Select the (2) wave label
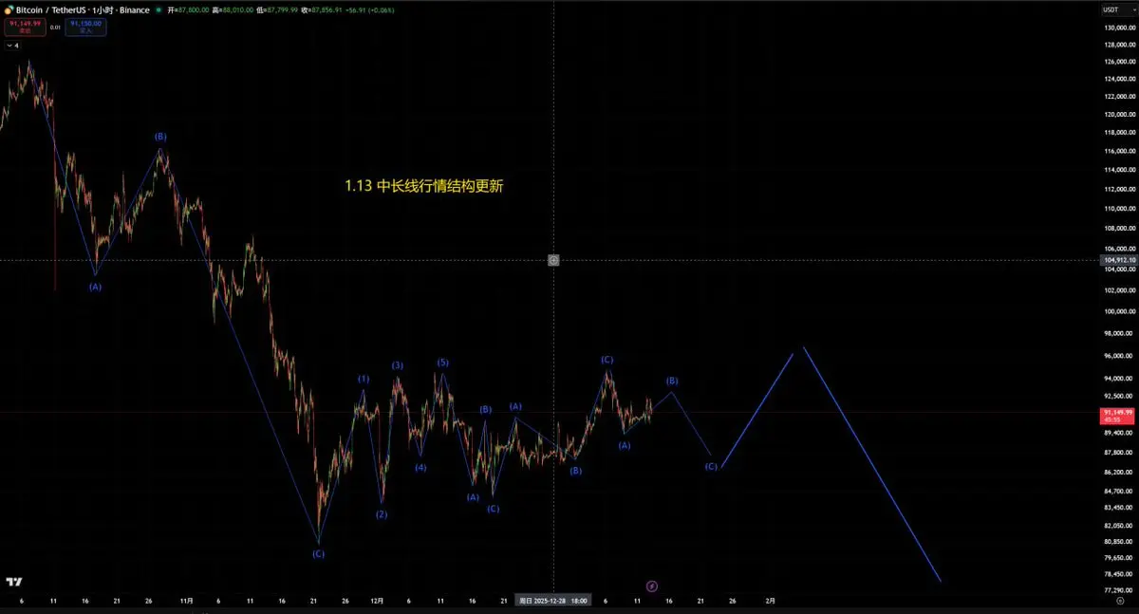 click(x=381, y=514)
